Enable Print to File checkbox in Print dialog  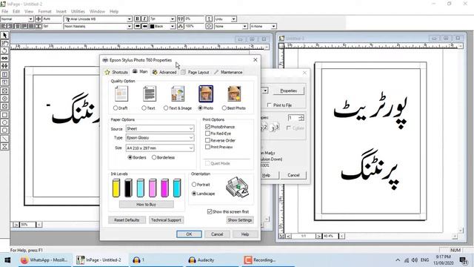[x=269, y=105]
